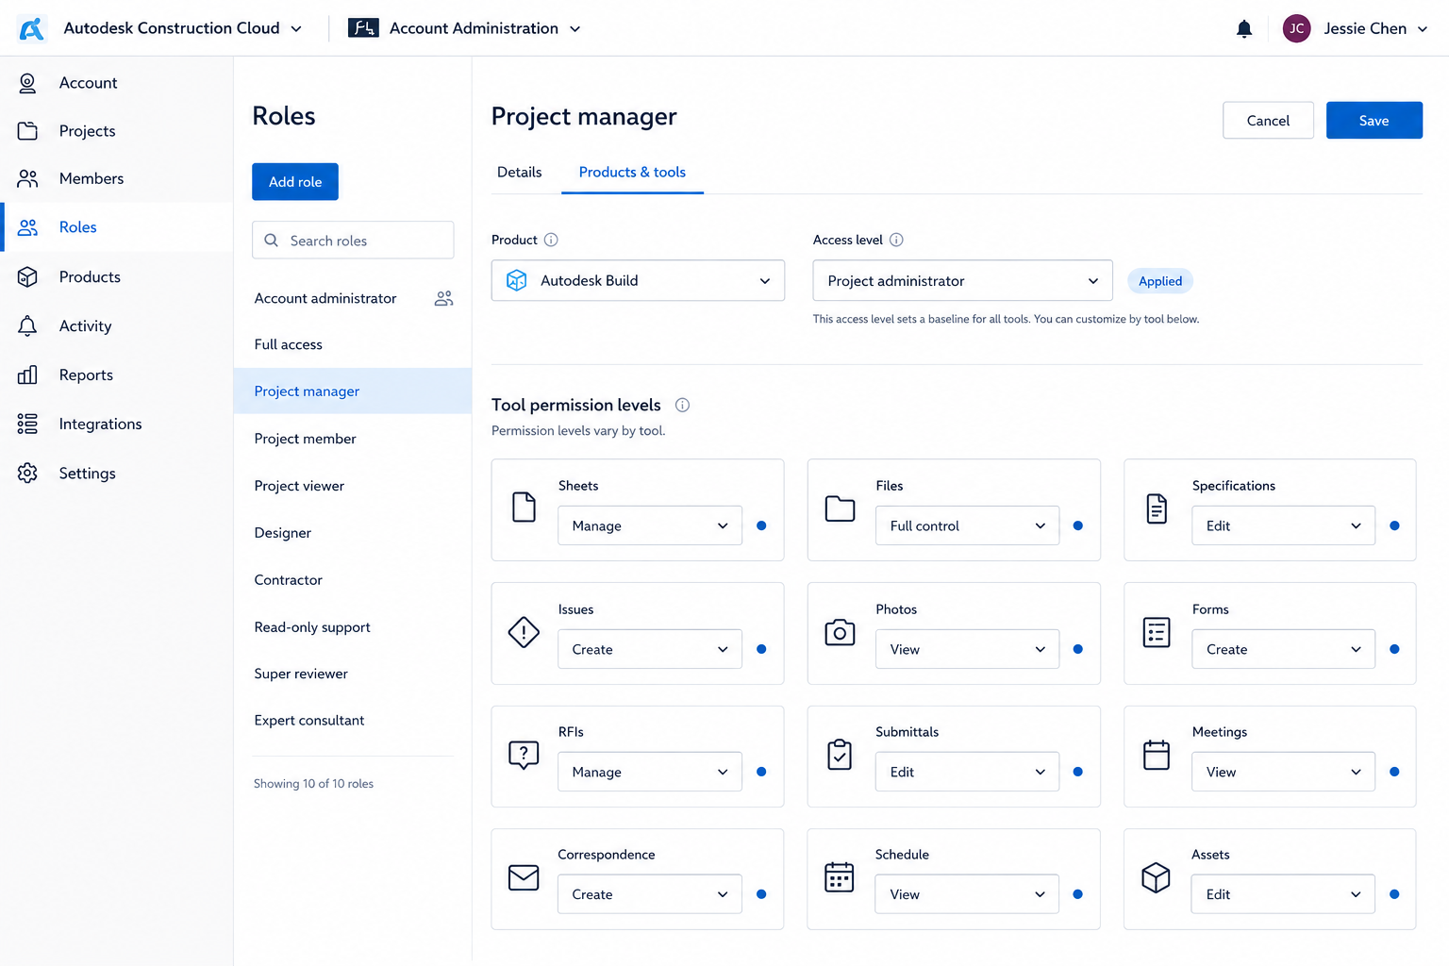Viewport: 1449px width, 966px height.
Task: Click the Sheets document icon
Action: (x=524, y=507)
